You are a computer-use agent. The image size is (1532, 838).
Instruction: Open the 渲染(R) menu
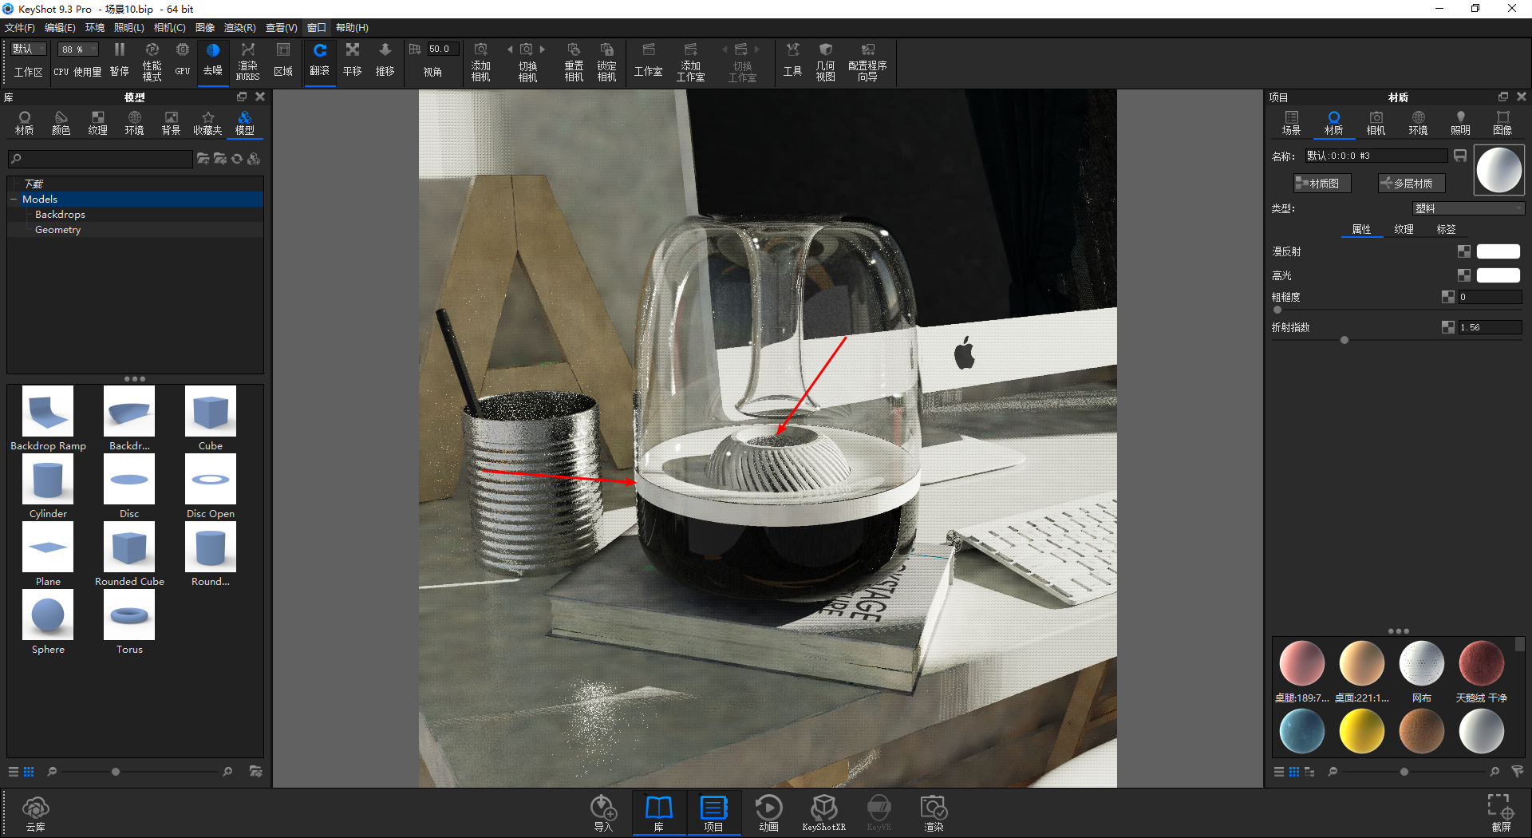click(x=239, y=28)
